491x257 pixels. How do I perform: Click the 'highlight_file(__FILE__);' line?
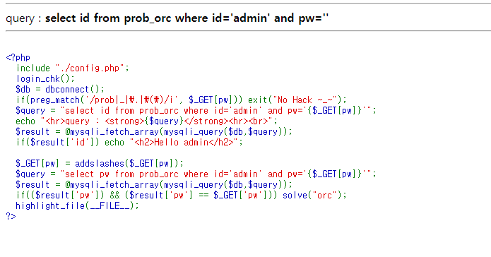coord(77,206)
